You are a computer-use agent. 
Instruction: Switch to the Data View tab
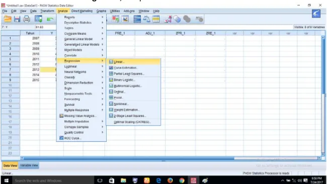(x=10, y=166)
